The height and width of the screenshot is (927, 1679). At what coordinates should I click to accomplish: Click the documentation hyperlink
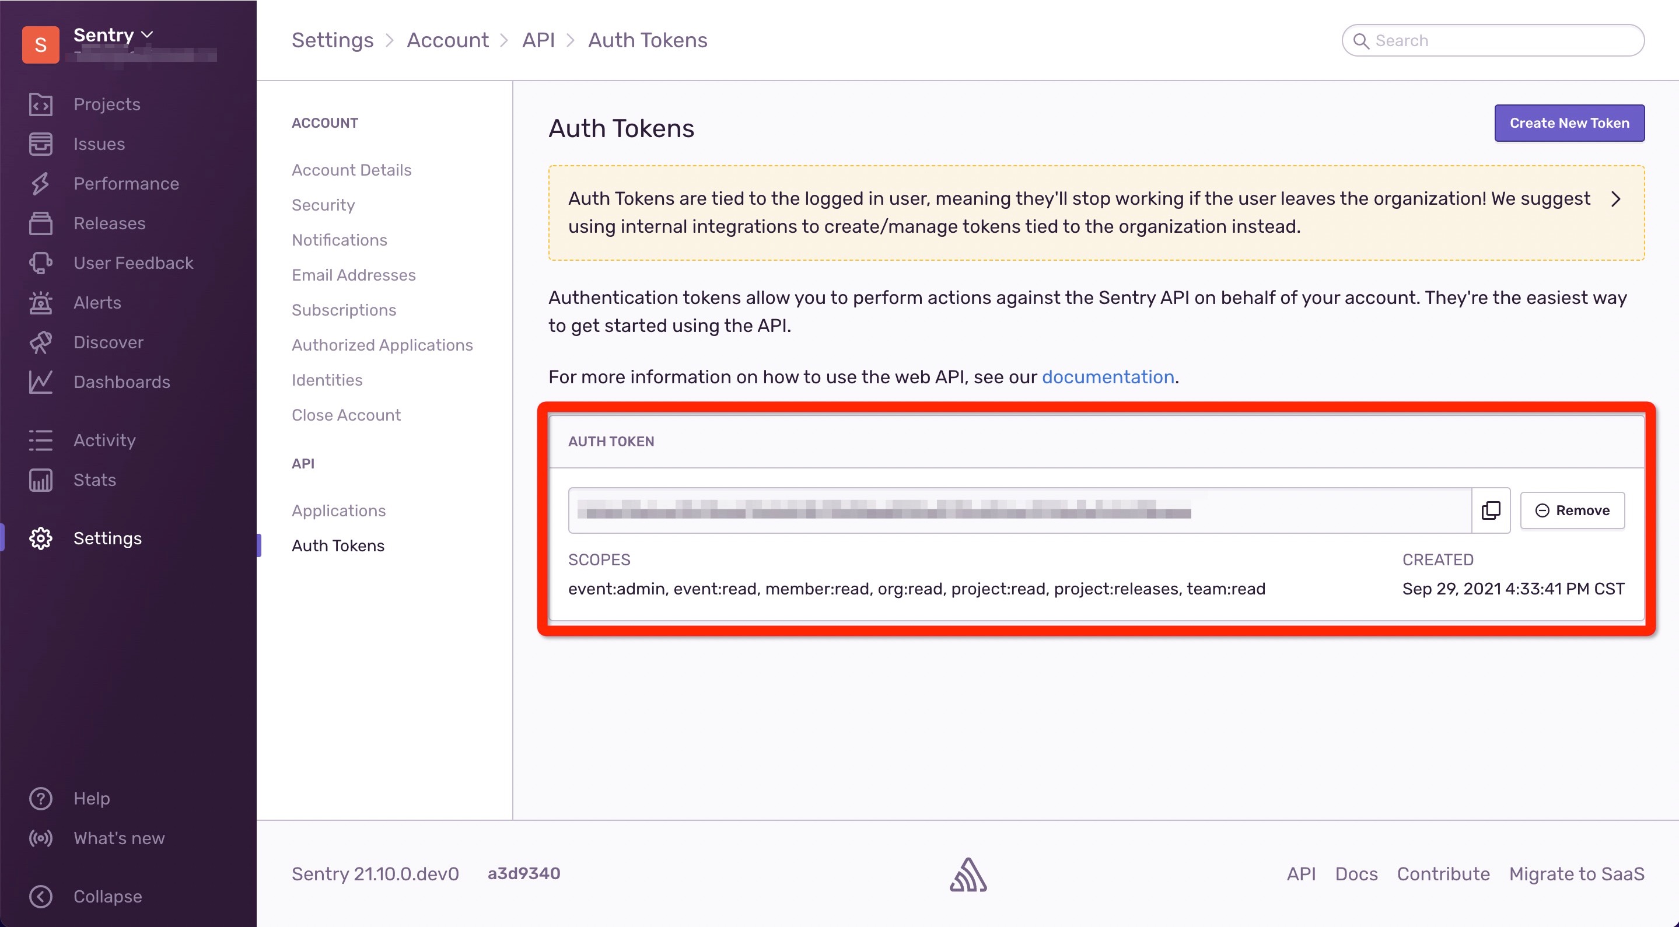(x=1107, y=377)
